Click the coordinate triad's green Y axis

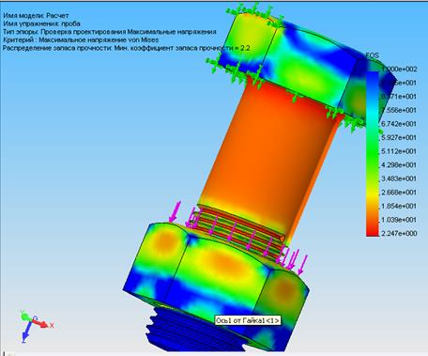pyautogui.click(x=25, y=316)
